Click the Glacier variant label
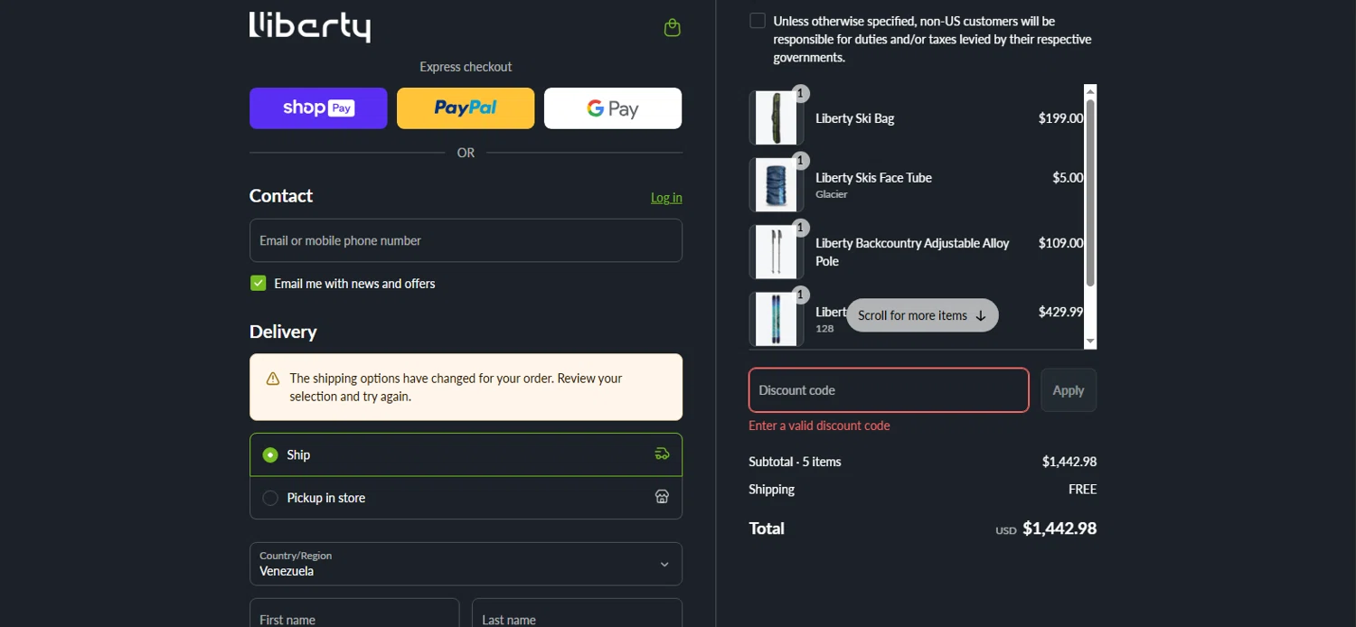This screenshot has height=627, width=1356. (832, 194)
